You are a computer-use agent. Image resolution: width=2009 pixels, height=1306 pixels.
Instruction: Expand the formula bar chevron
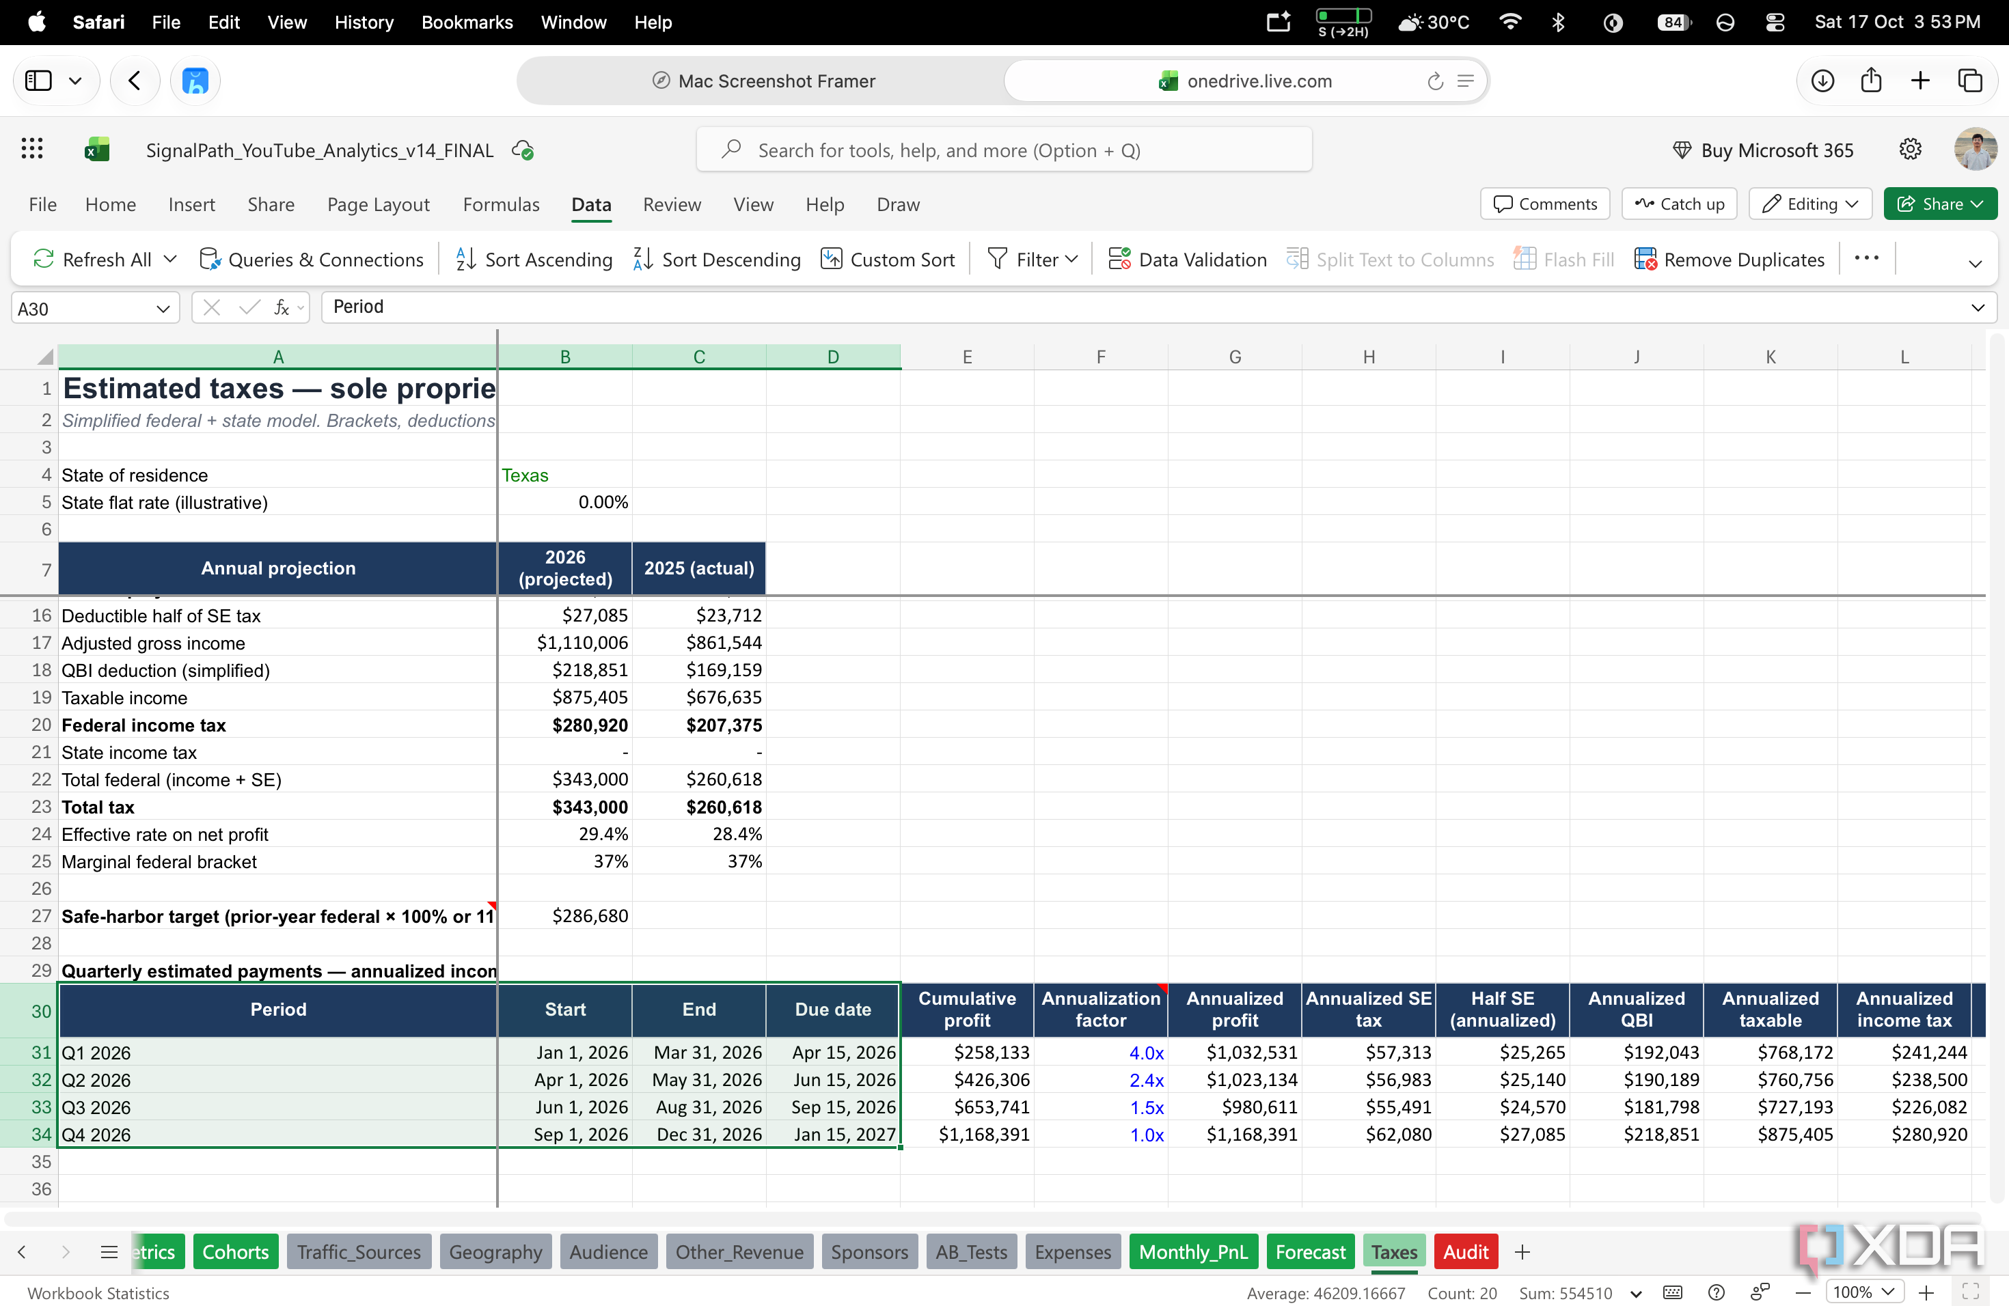[1977, 308]
